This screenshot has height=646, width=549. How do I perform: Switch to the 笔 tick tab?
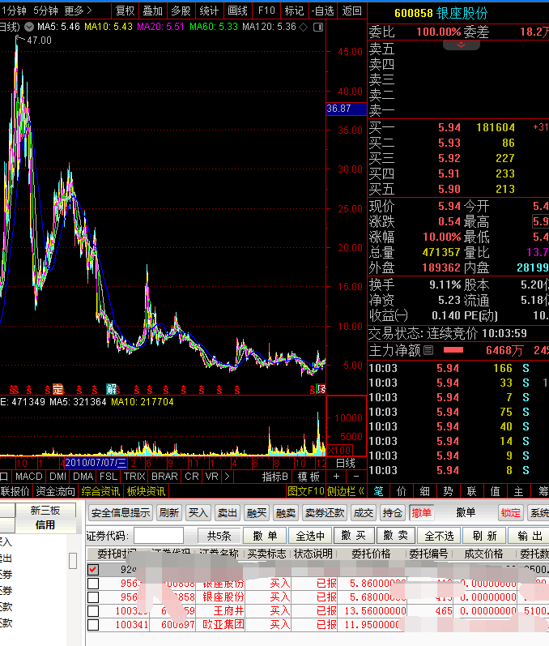click(x=378, y=491)
